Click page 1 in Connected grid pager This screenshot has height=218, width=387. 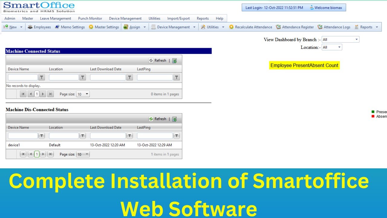37,94
